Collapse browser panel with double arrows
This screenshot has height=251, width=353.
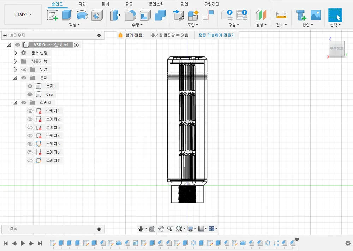[x=5, y=35]
